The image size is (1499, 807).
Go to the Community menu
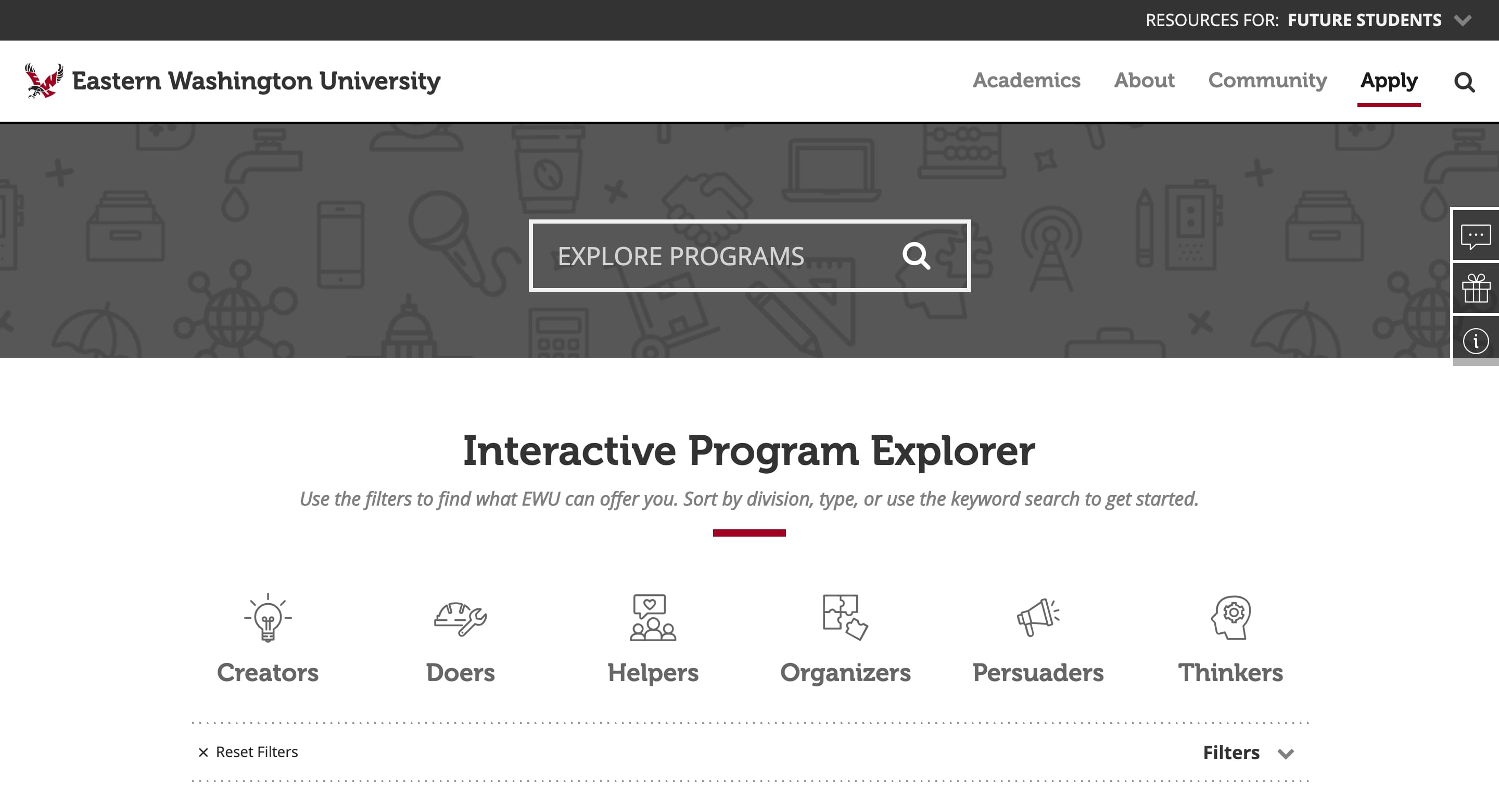[1267, 80]
